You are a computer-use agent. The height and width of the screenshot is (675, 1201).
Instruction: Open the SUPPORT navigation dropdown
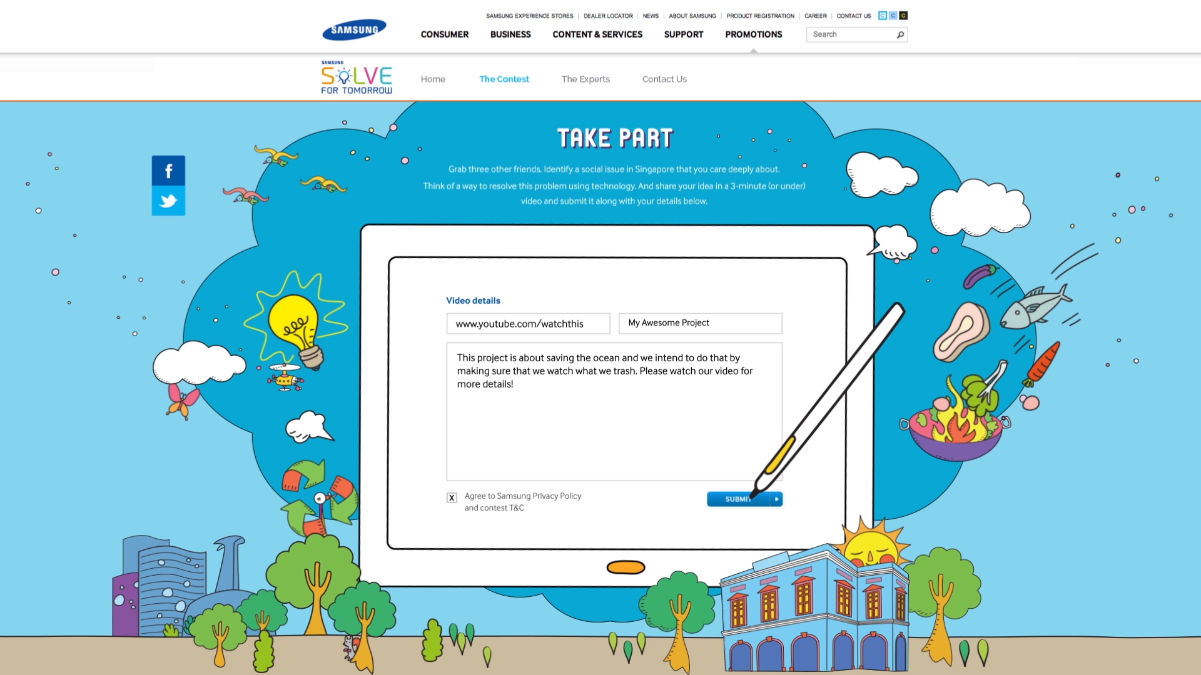tap(683, 34)
